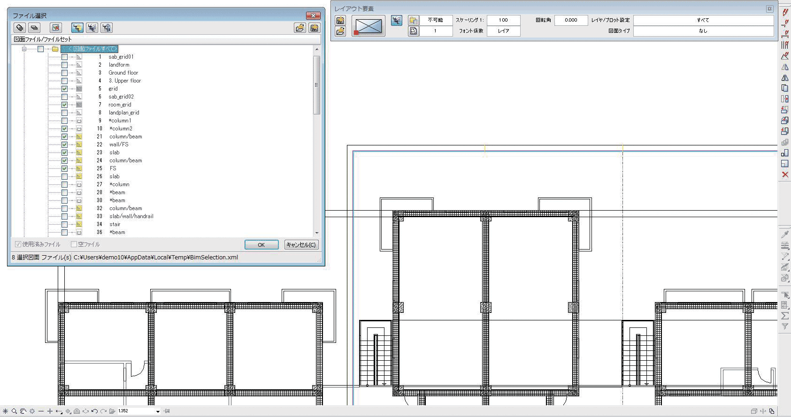This screenshot has height=417, width=791.
Task: Click save favorites icon in file dialog toolbar
Action: 314,28
